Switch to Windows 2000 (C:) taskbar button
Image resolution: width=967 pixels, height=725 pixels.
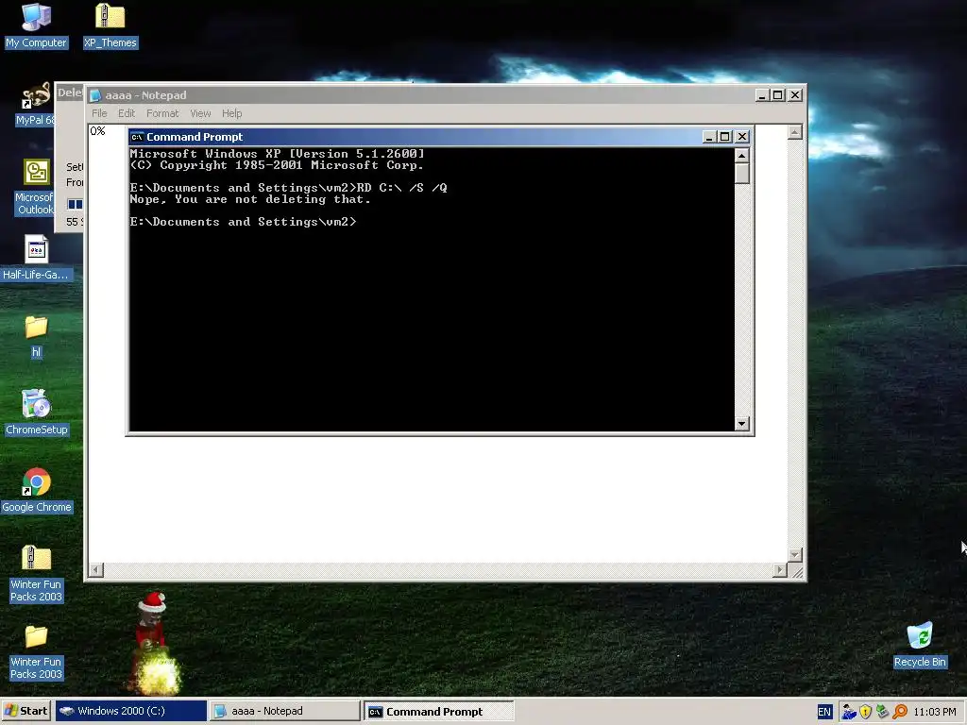(x=131, y=711)
